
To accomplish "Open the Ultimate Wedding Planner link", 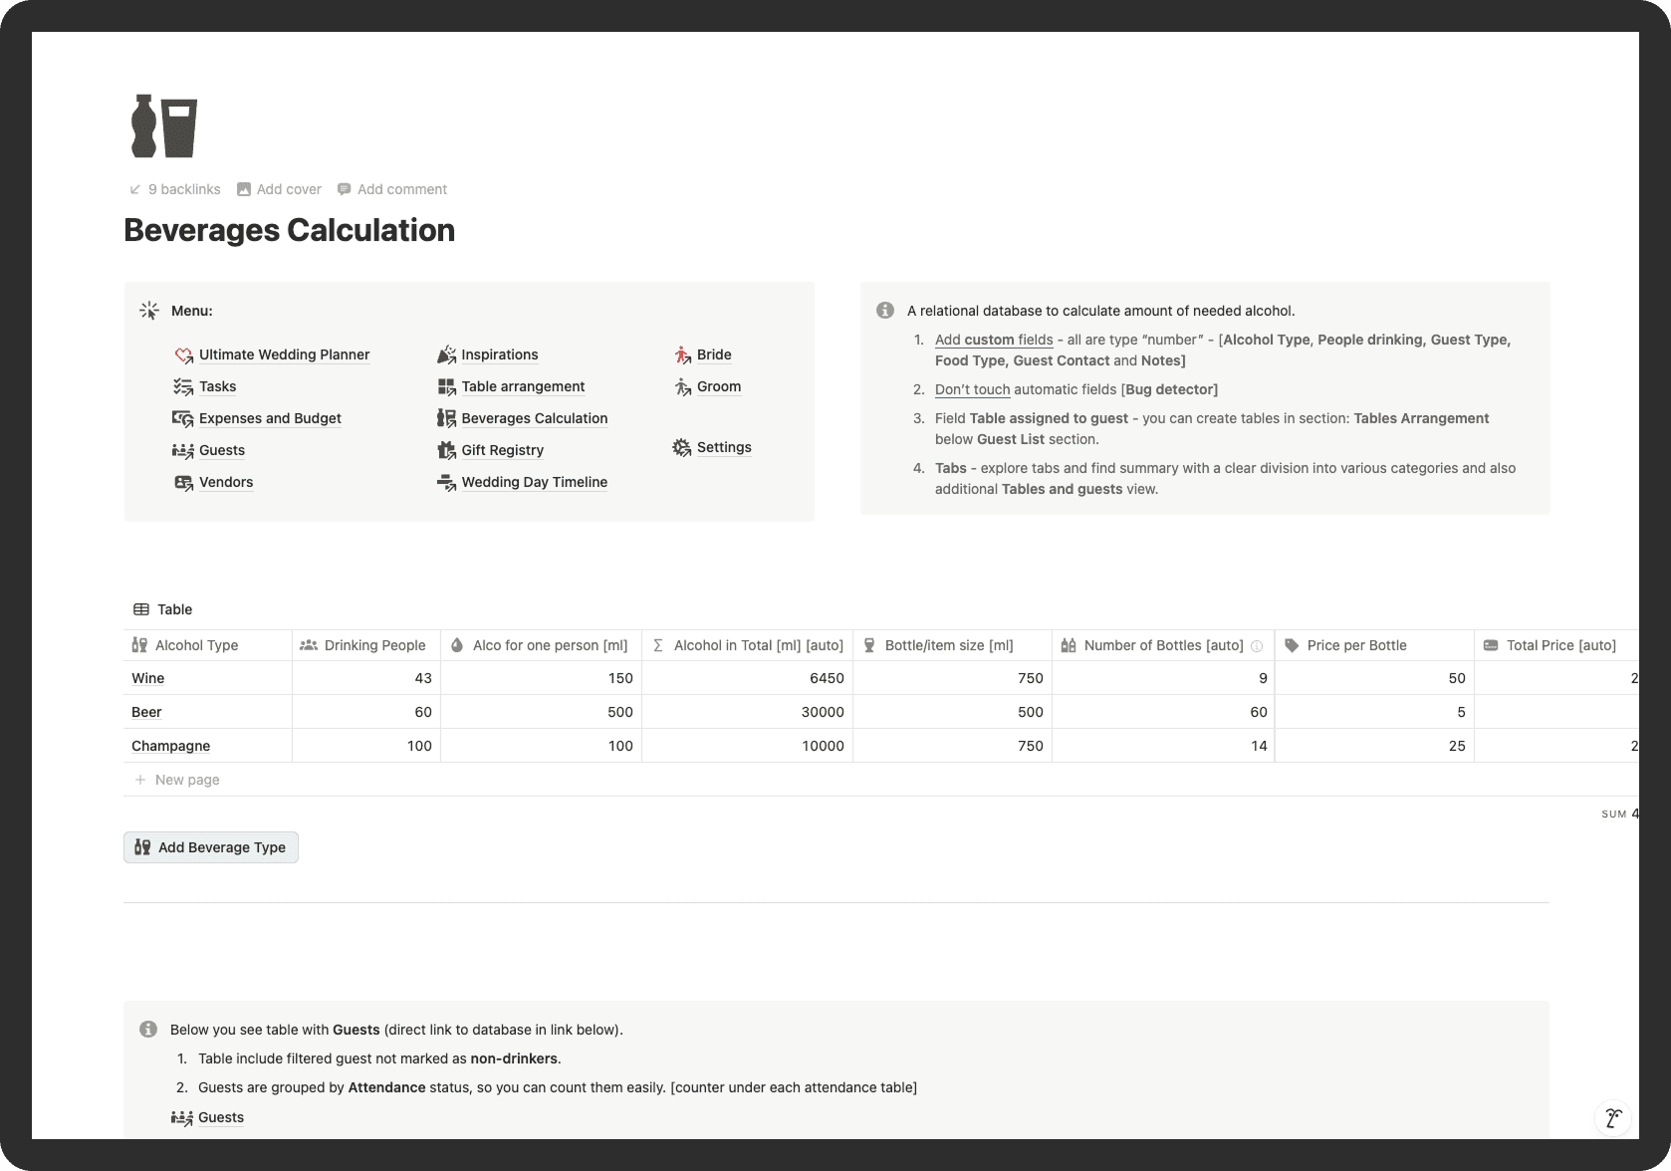I will (284, 354).
